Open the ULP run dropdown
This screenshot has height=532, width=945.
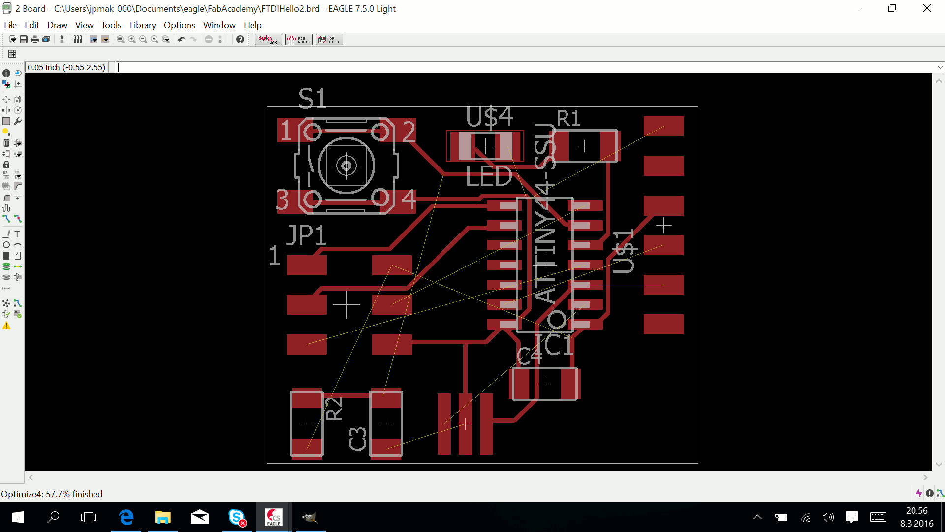[105, 39]
